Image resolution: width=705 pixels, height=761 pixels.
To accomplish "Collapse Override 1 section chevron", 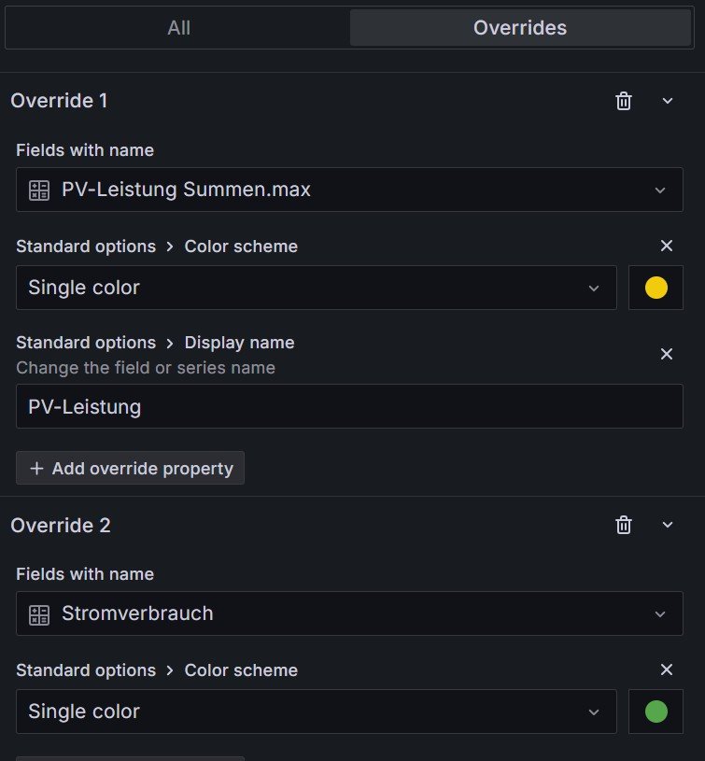I will [668, 101].
